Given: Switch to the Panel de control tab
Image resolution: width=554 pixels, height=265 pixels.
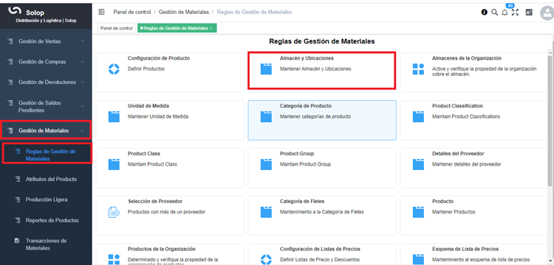Looking at the screenshot, I should tap(117, 28).
